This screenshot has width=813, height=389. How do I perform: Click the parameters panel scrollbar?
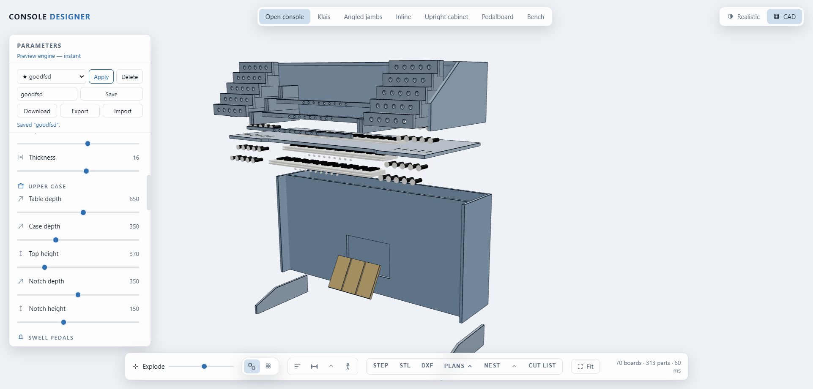coord(148,193)
